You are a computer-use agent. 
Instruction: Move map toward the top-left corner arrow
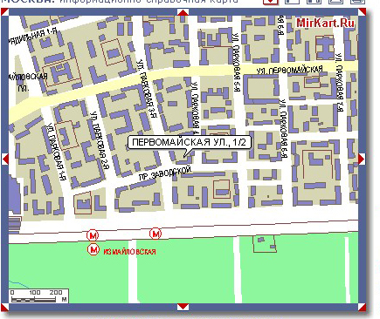[5, 12]
